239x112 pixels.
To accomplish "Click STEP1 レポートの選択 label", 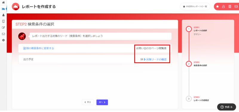I will (x=200, y=29).
